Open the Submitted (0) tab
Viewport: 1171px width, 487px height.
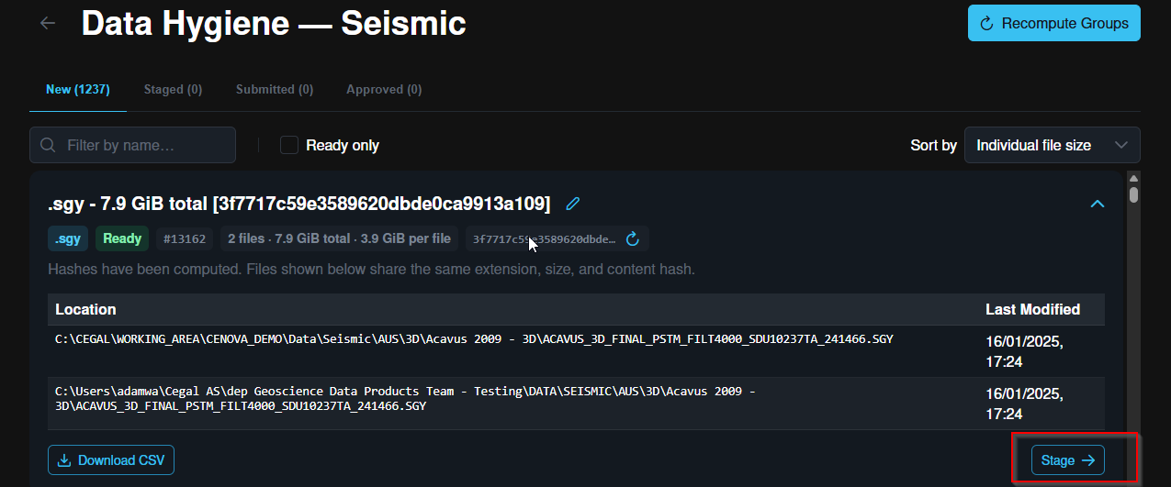[x=275, y=90]
